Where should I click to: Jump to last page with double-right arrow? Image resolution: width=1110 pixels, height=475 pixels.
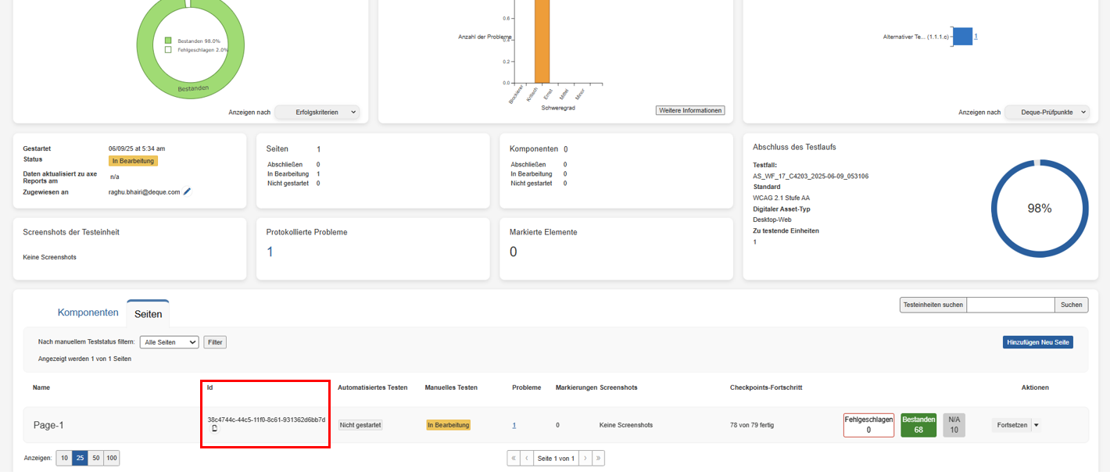coord(598,459)
